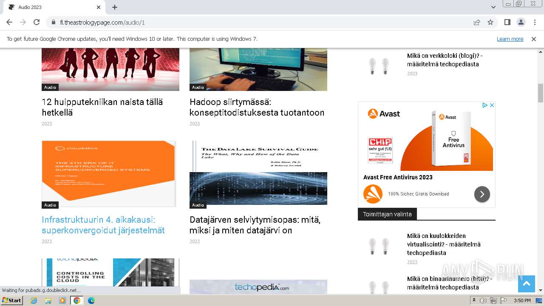
Task: Click the forward navigation arrow
Action: [x=23, y=22]
